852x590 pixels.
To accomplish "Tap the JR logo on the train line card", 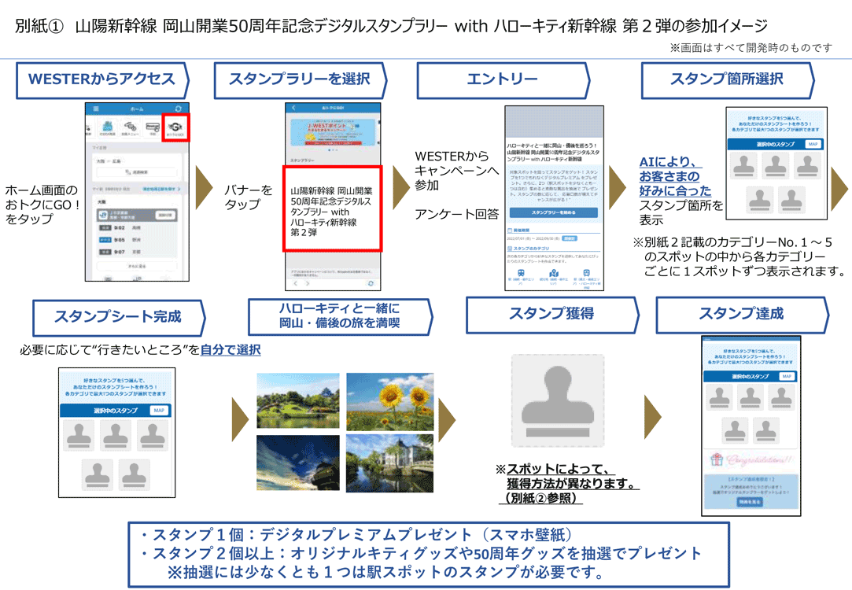I will 103,215.
